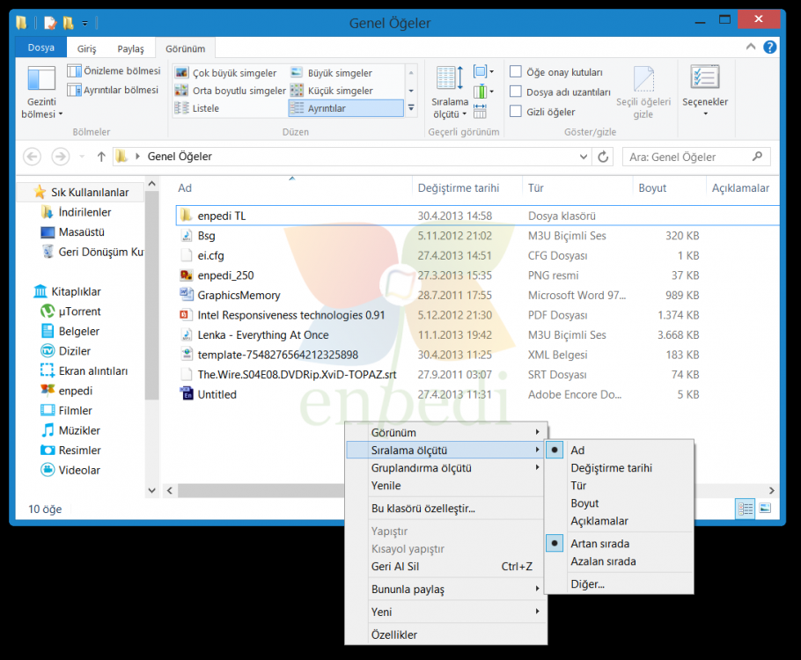Refresh the Genel Öğeler folder
Screen dimensions: 801x660
603,157
